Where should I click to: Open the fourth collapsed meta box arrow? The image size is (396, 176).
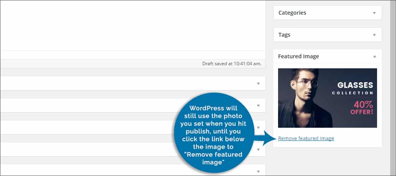click(x=258, y=149)
